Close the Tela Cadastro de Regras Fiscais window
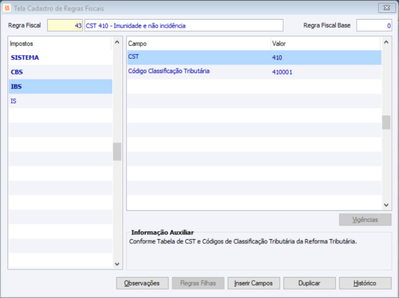The image size is (399, 298). [x=387, y=8]
